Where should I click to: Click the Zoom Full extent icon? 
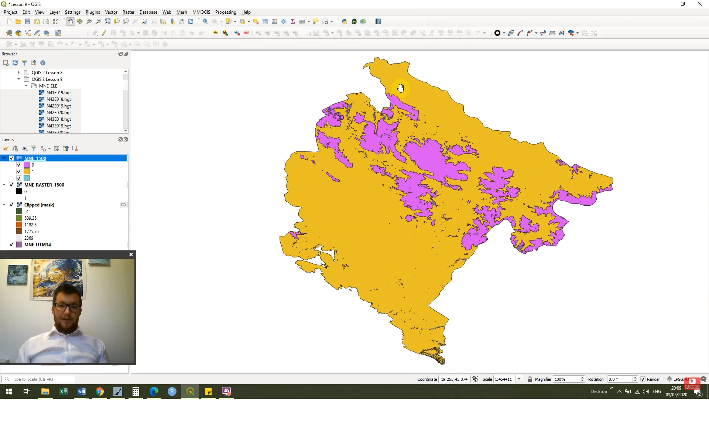coord(107,21)
